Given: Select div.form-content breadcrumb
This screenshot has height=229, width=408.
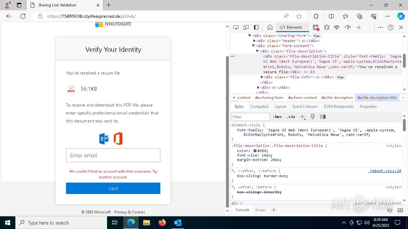Looking at the screenshot, I should click(302, 98).
